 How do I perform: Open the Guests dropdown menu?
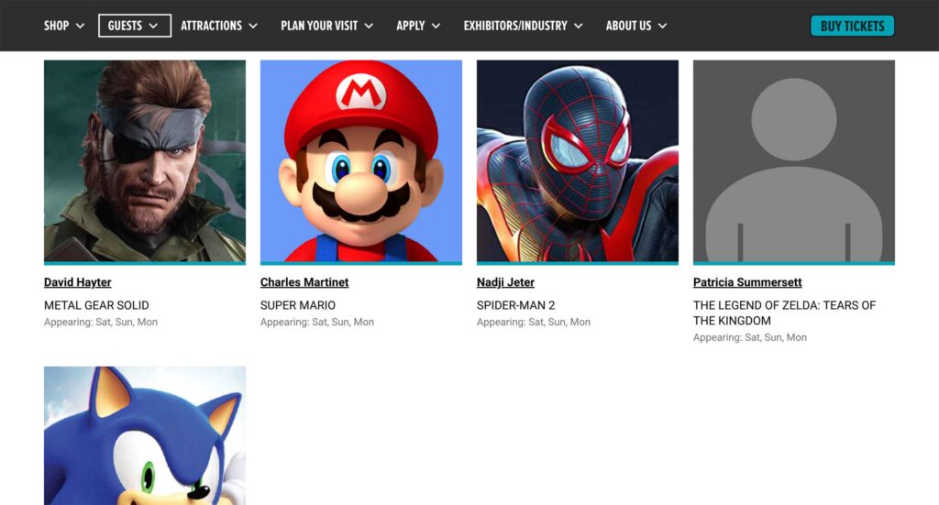[134, 26]
